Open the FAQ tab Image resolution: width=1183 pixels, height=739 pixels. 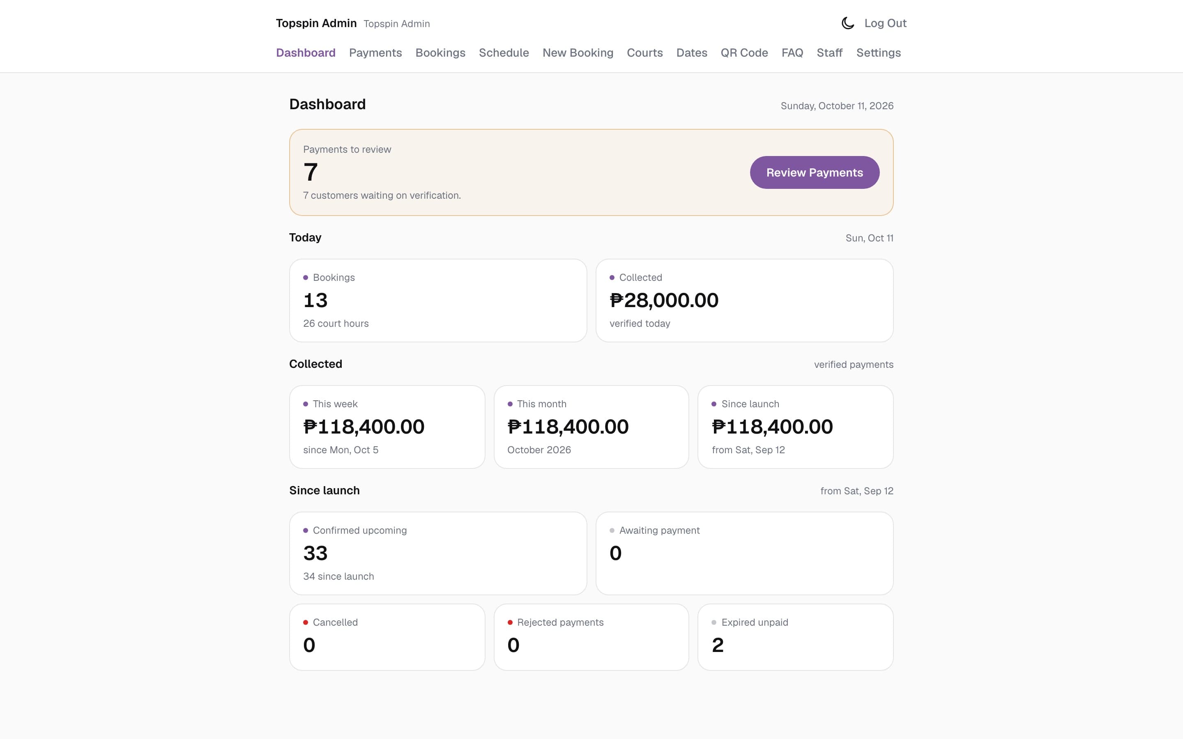(792, 53)
